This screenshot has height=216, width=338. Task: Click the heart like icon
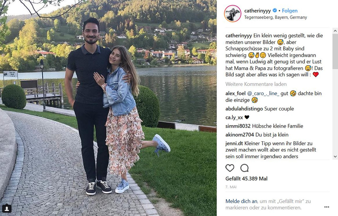click(230, 168)
